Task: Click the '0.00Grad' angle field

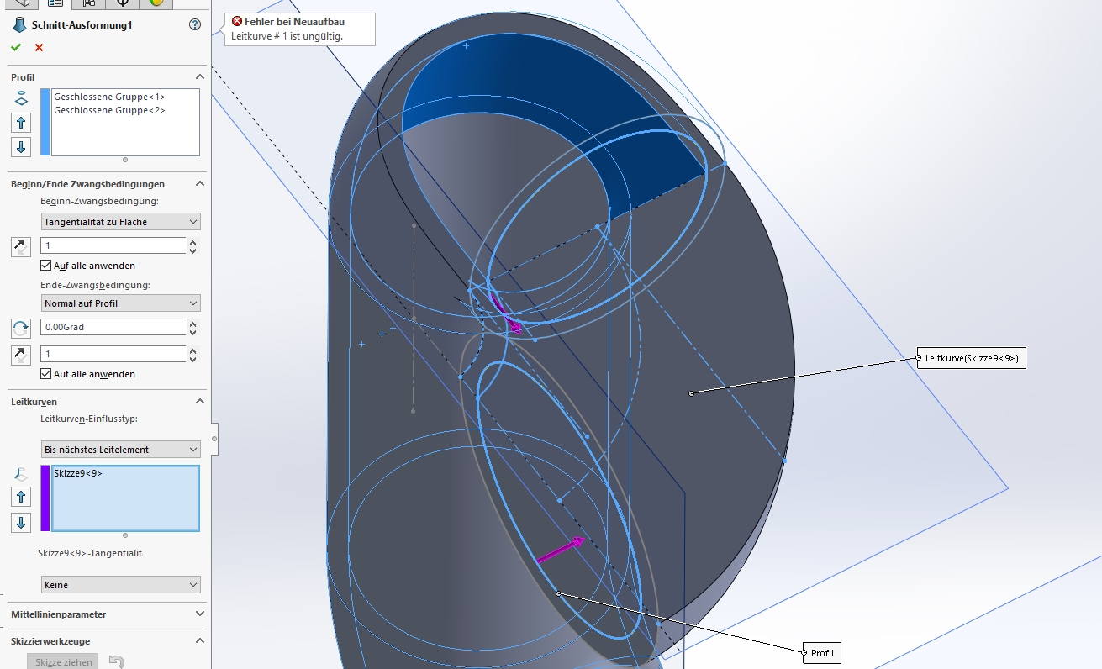Action: pyautogui.click(x=113, y=327)
